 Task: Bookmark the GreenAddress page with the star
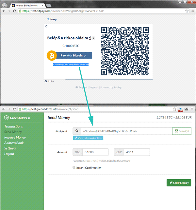pos(175,109)
